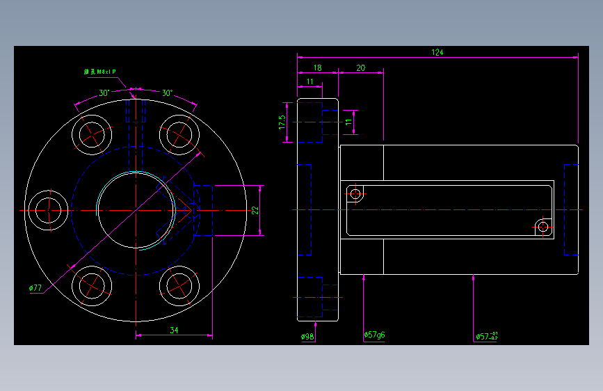Select the ø57g6 tolerance label
The height and width of the screenshot is (391, 603).
point(374,335)
